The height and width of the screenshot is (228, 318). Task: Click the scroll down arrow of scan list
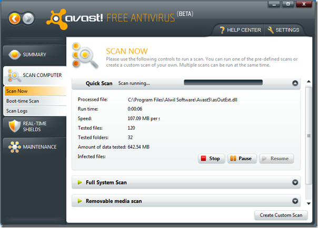click(309, 203)
